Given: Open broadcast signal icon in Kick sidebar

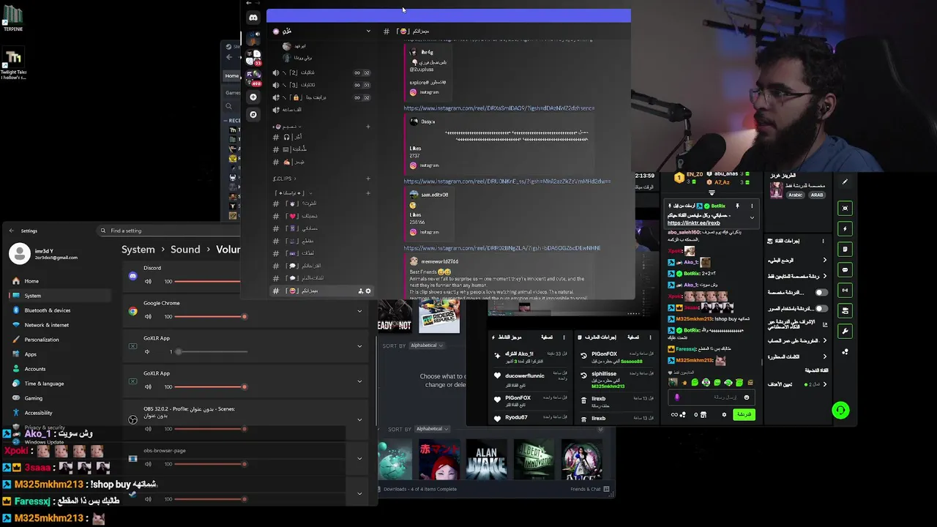Looking at the screenshot, I should click(845, 290).
